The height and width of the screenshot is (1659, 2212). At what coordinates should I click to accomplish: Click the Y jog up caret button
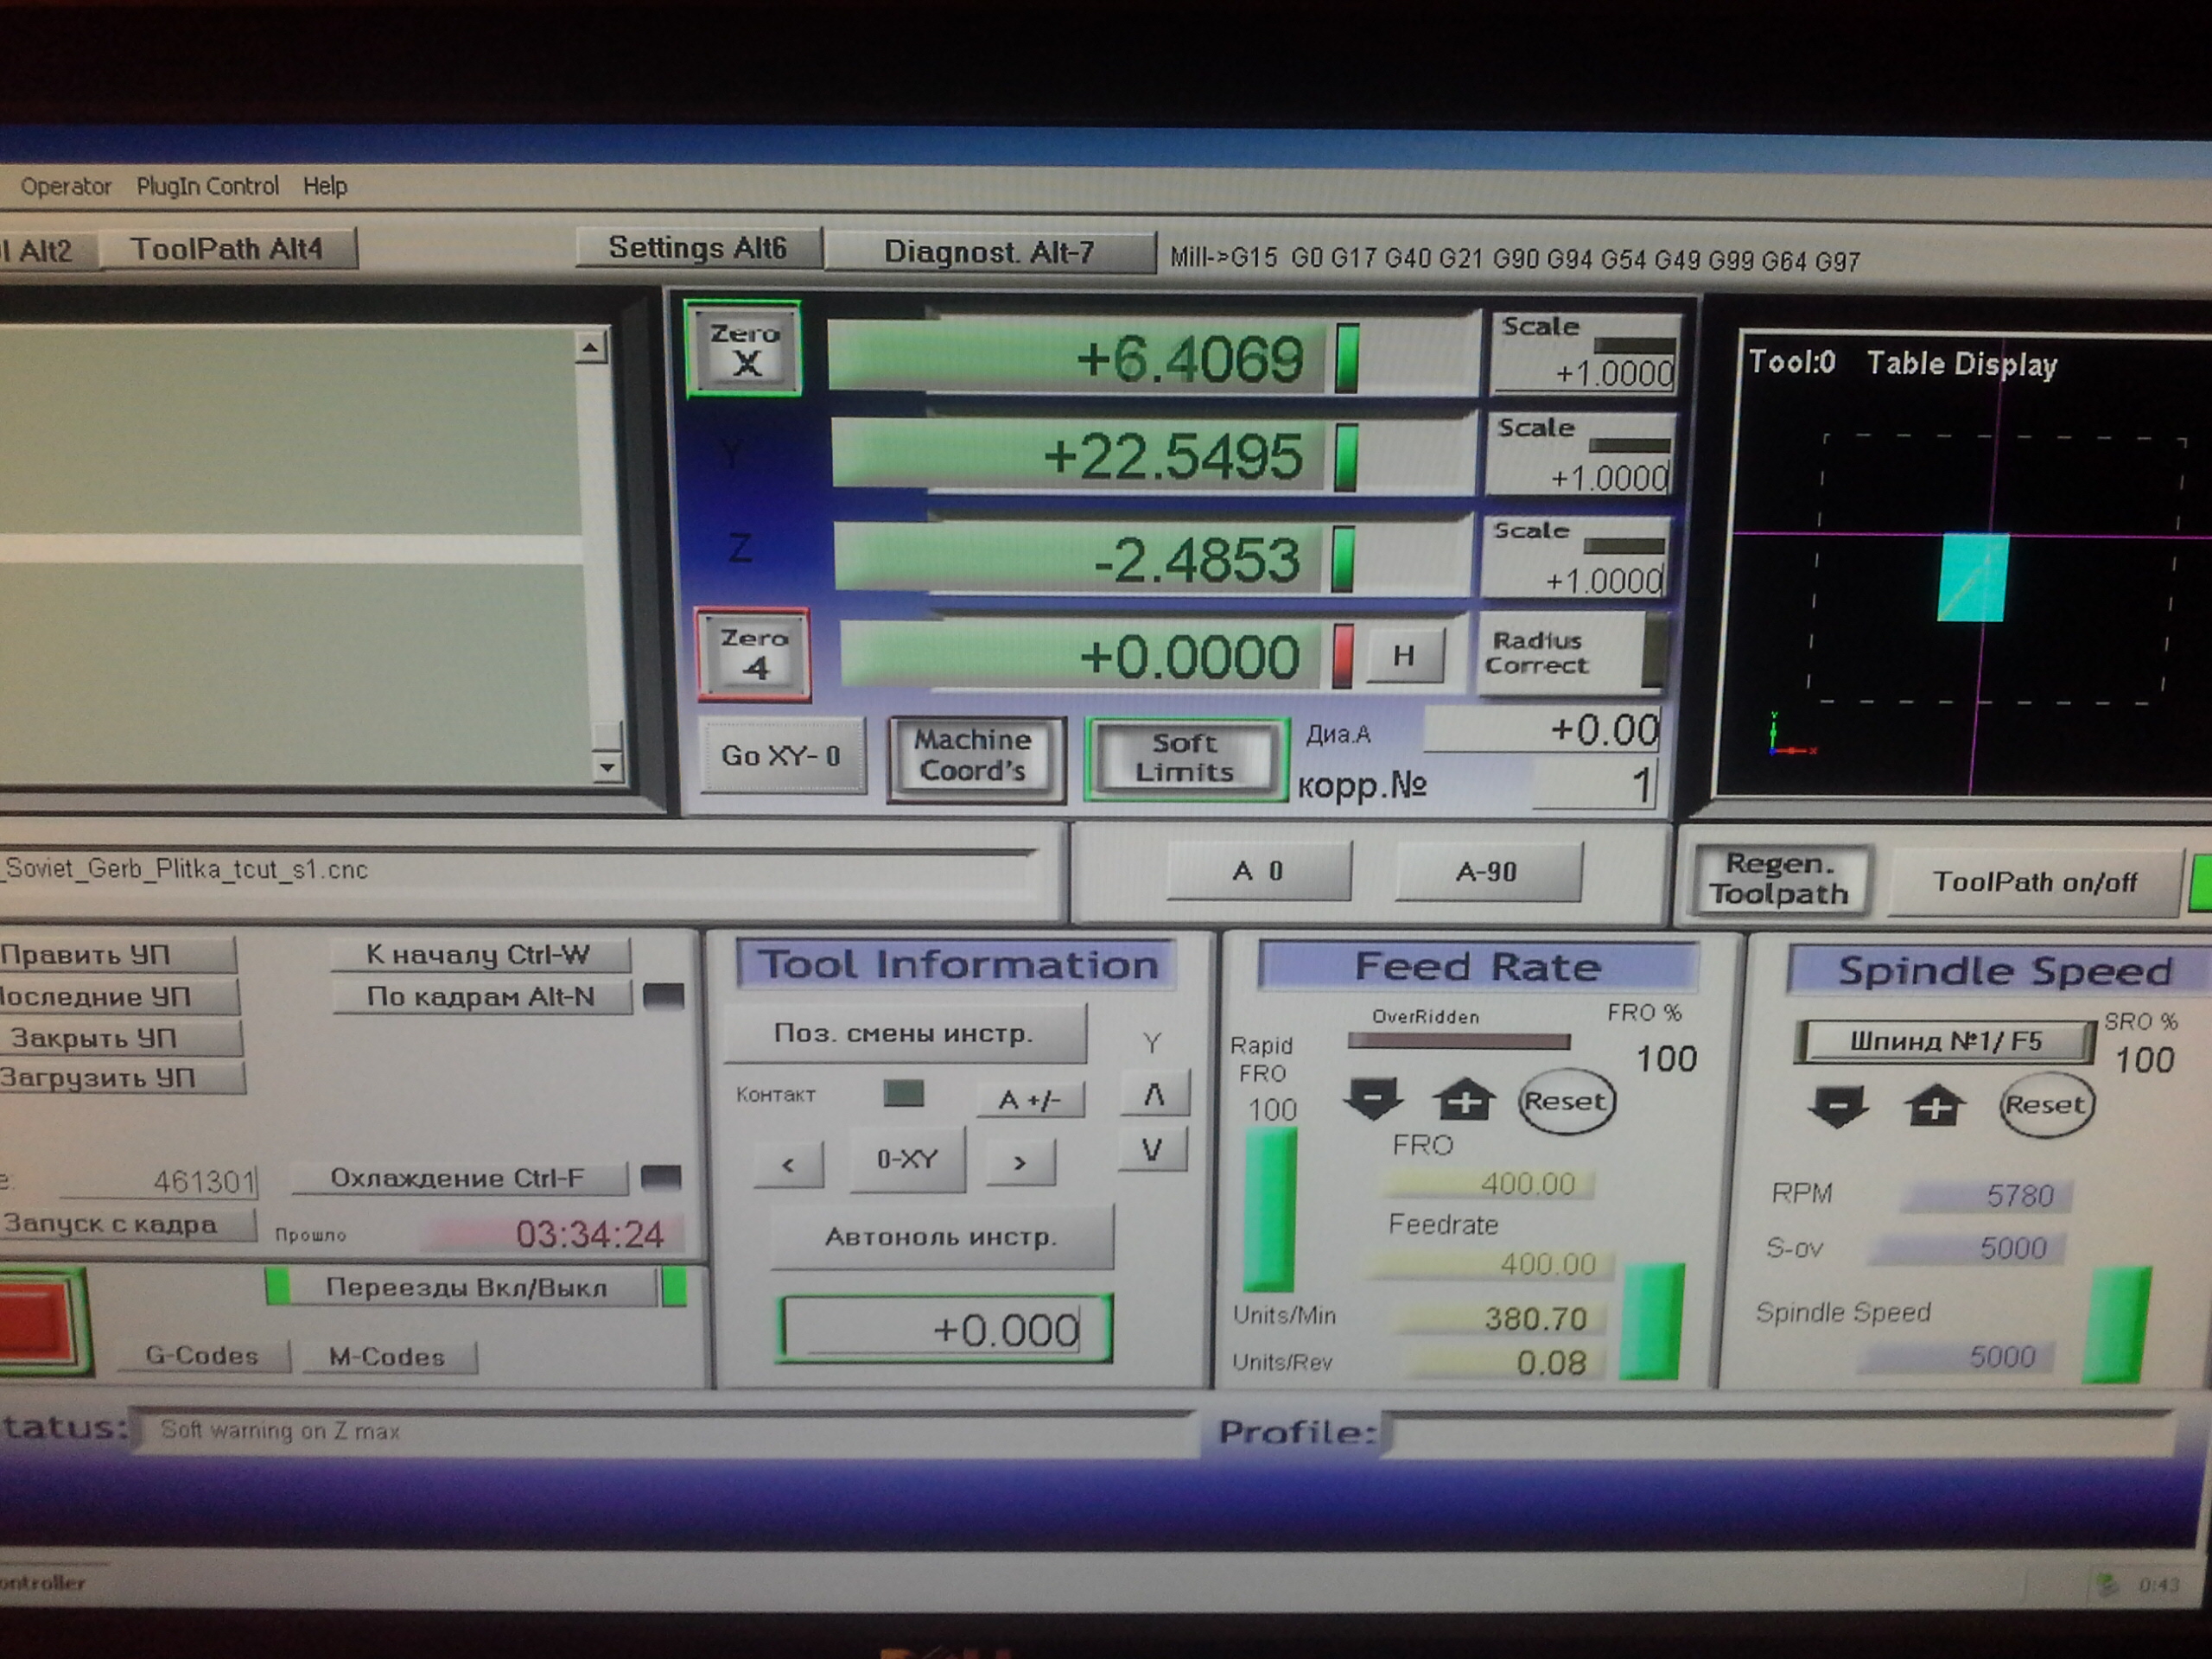1154,1095
